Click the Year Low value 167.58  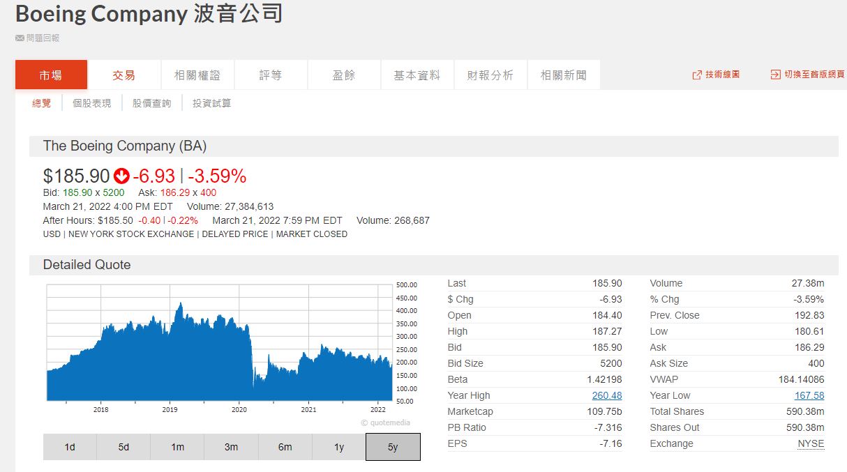point(809,395)
